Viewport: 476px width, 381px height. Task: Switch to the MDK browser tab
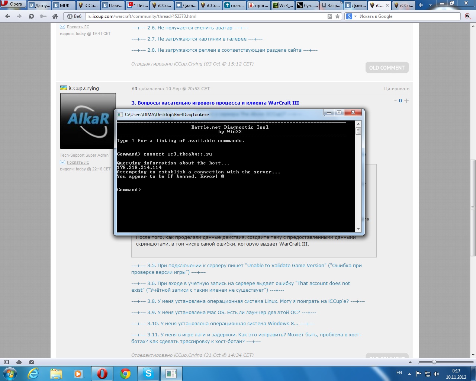(64, 5)
